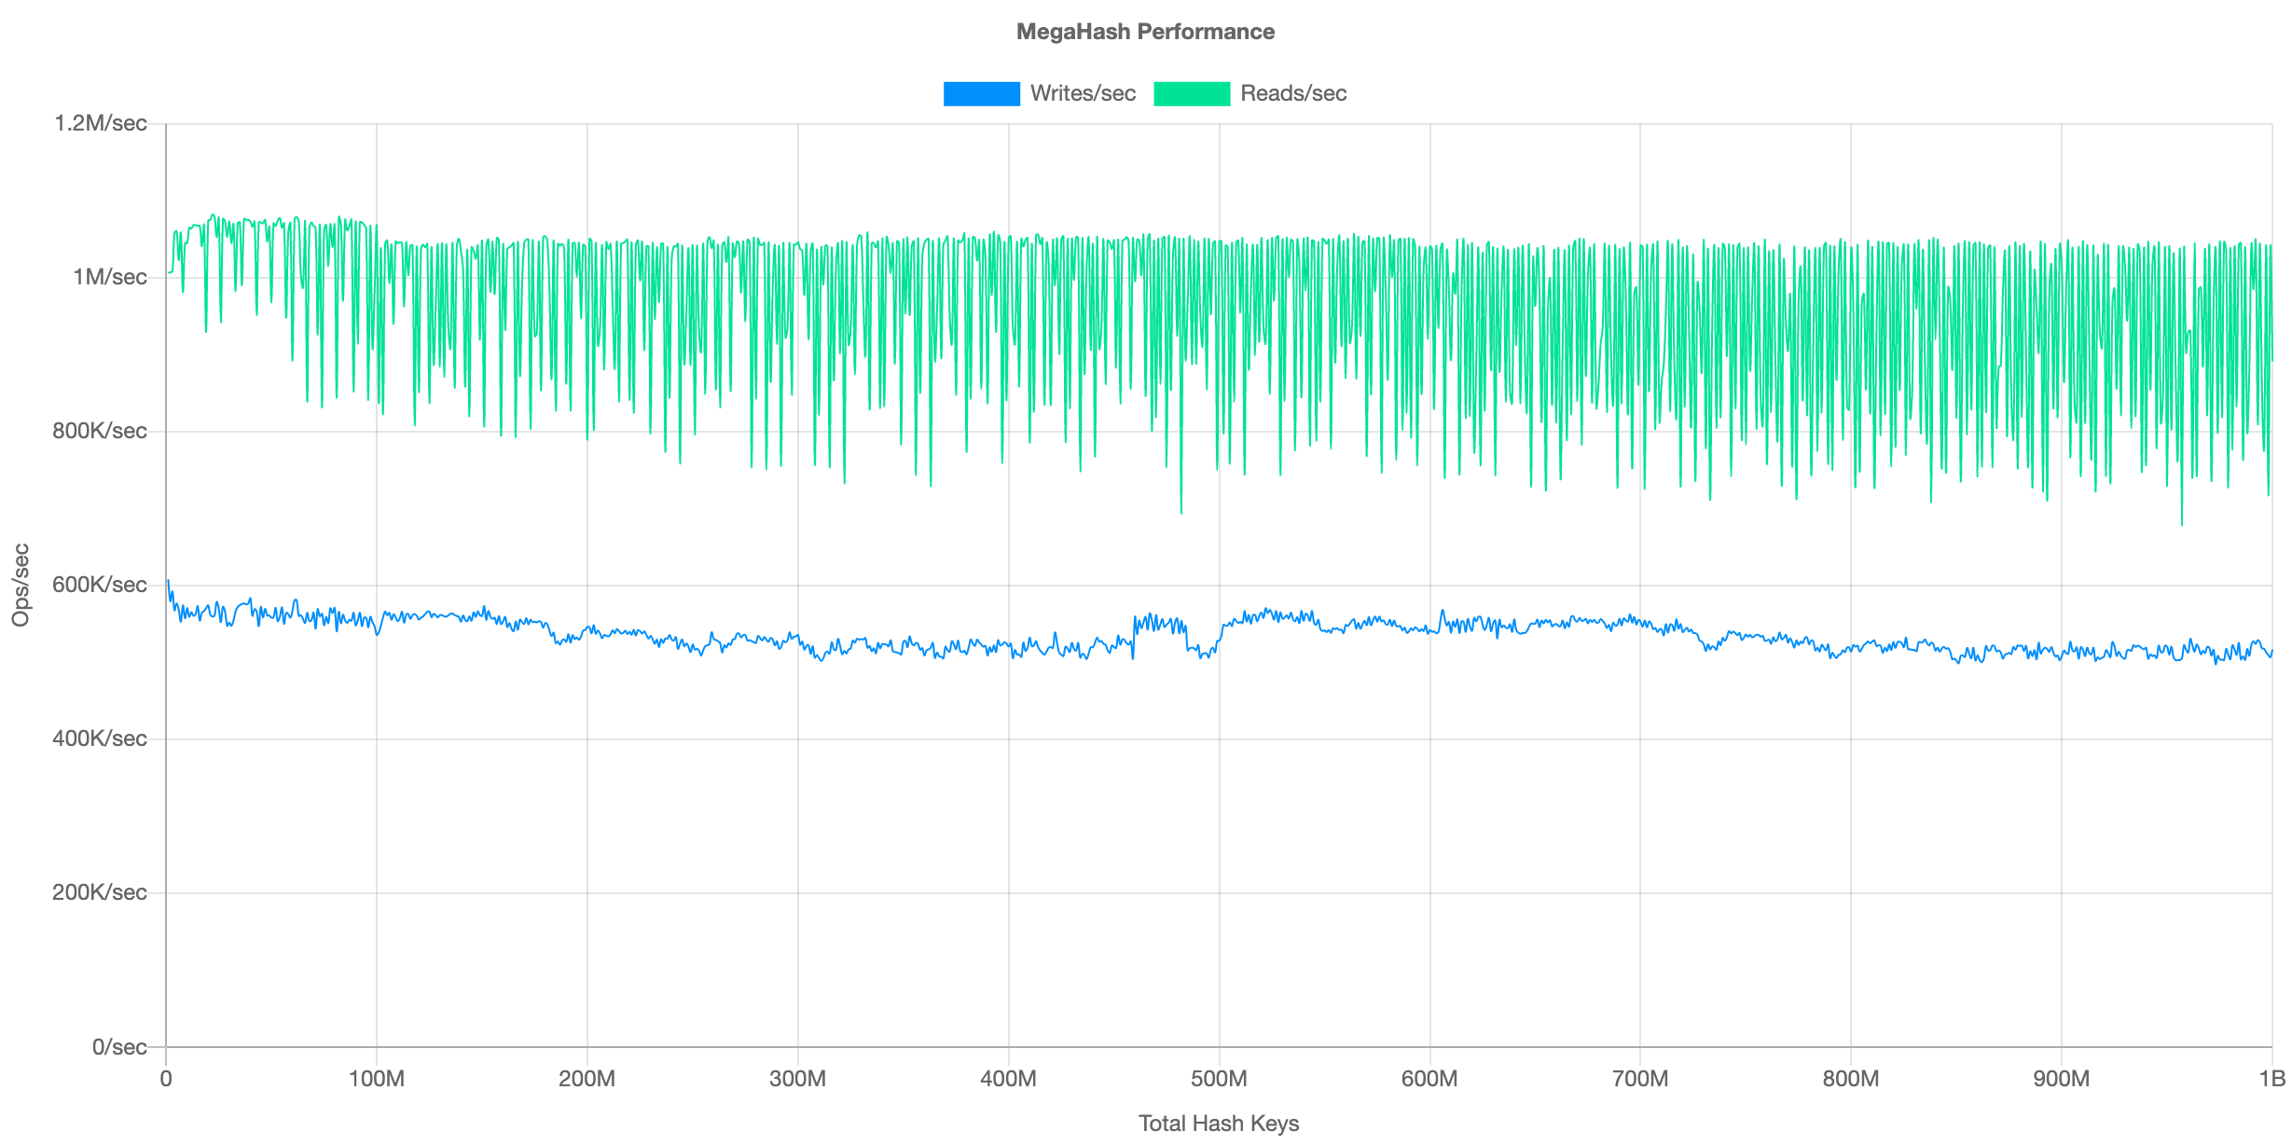Click the 0/sec y-axis label
The height and width of the screenshot is (1145, 2292).
119,1047
